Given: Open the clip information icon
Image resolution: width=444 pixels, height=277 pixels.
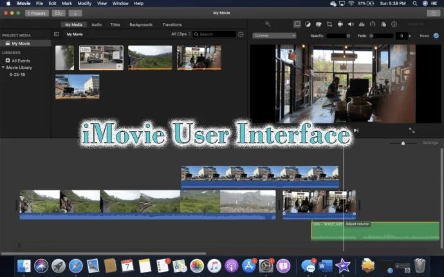Looking at the screenshot, I should tap(394, 24).
